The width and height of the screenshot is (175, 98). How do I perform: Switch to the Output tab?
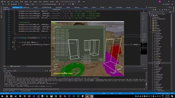point(18,91)
